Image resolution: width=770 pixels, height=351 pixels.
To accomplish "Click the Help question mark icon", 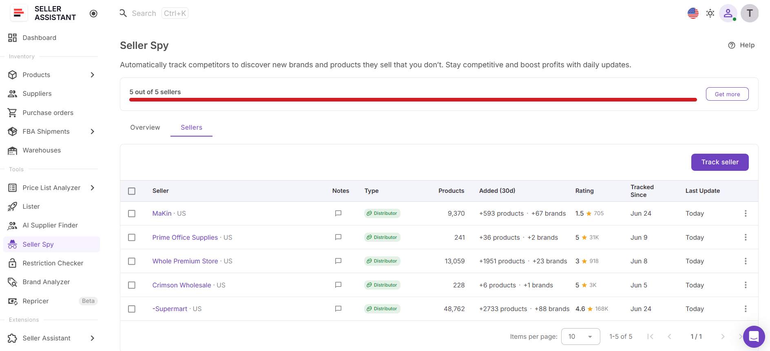I will (732, 45).
